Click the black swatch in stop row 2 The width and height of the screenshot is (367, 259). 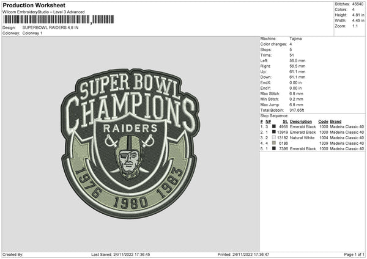[274, 132]
